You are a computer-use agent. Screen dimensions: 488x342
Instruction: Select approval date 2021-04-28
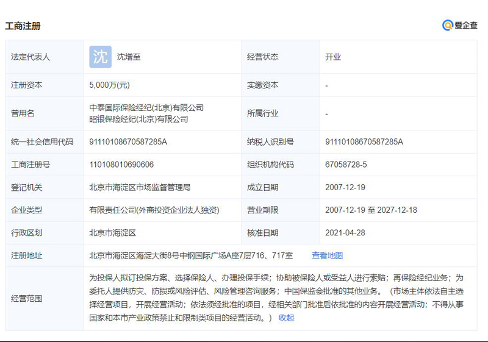tap(345, 233)
